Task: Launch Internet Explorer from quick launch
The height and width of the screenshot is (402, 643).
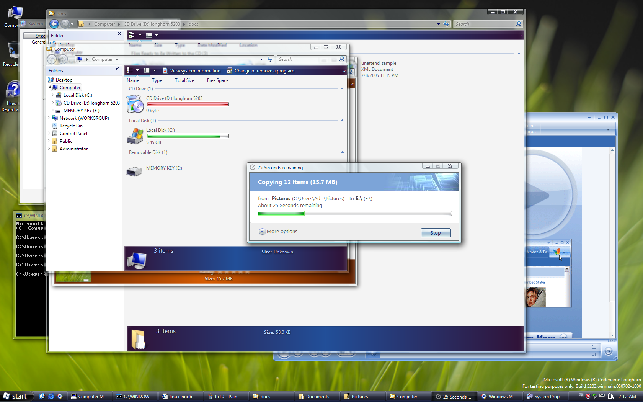Action: click(x=51, y=396)
